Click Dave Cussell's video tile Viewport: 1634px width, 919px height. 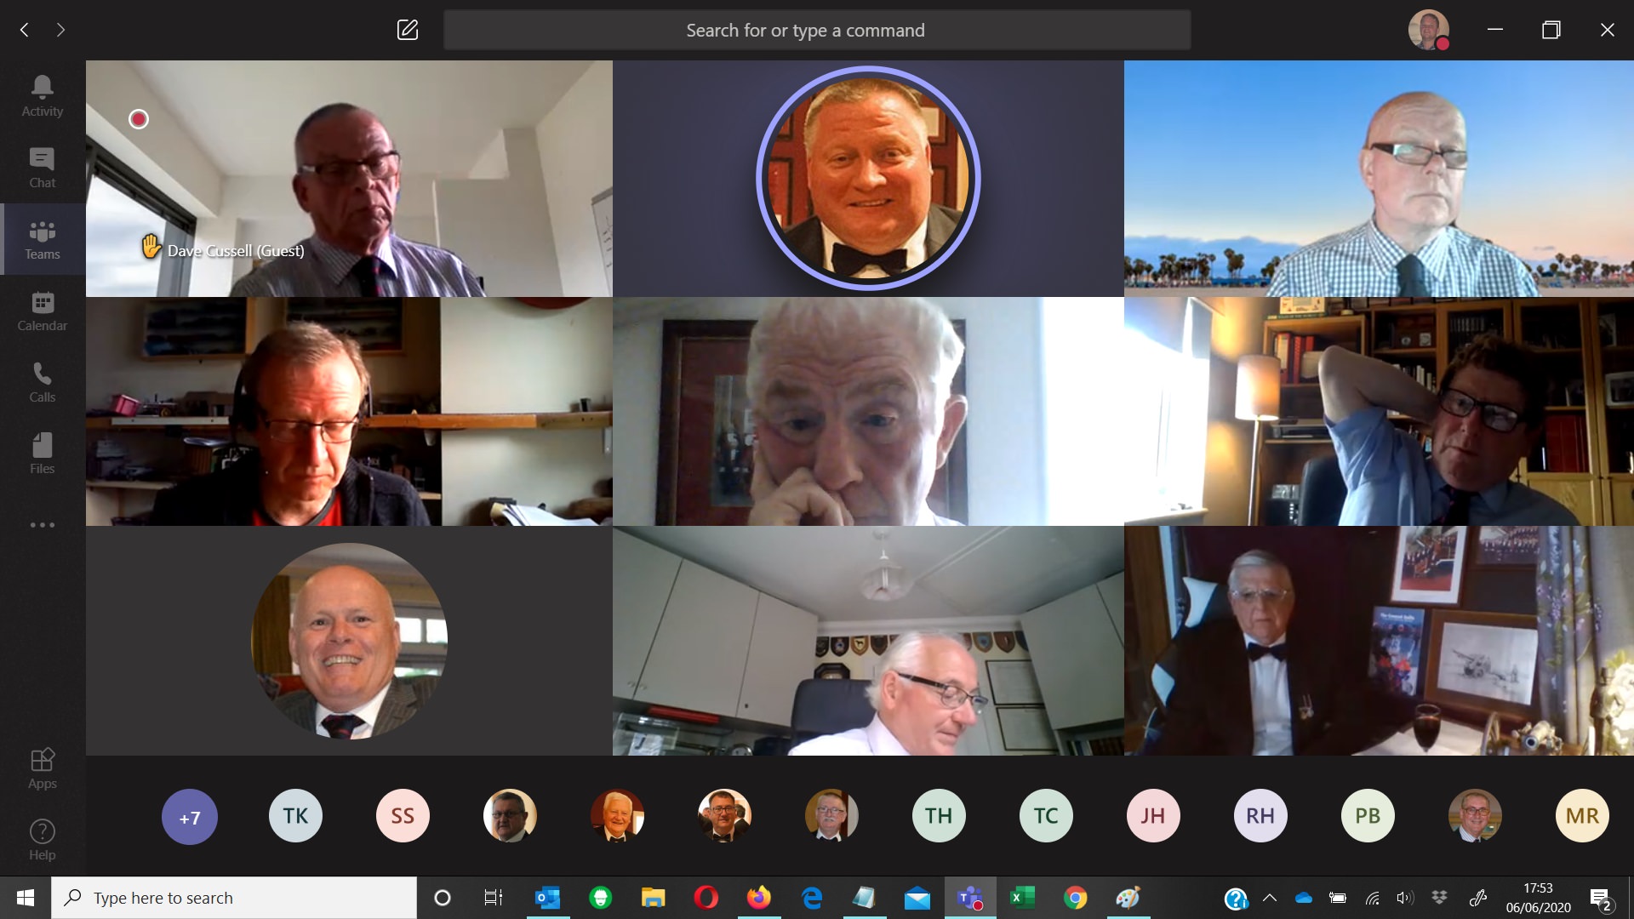tap(349, 179)
